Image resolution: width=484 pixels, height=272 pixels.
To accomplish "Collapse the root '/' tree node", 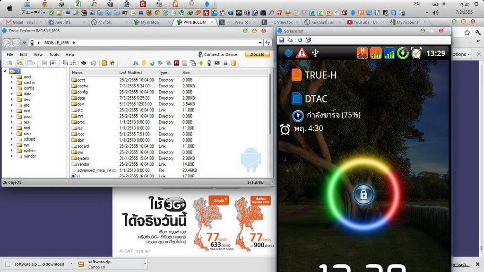I will tap(5, 71).
